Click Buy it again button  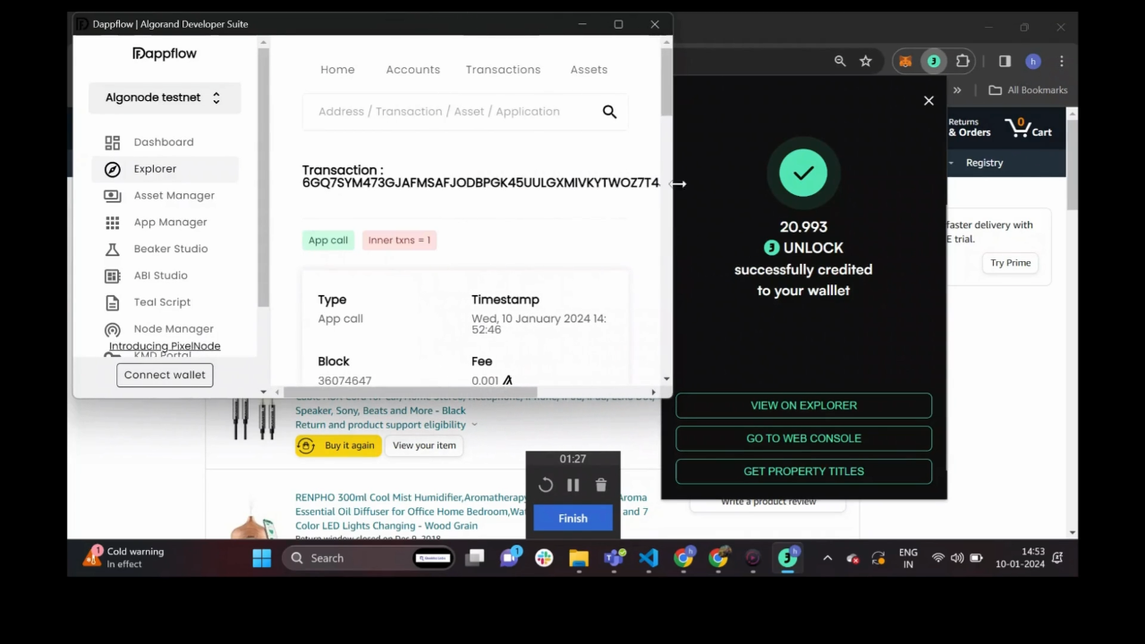coord(339,445)
